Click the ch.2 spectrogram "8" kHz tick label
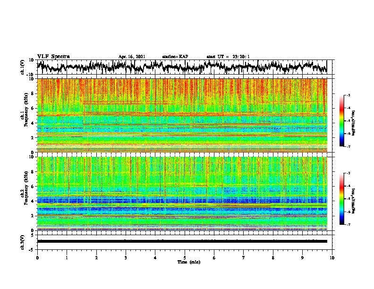This screenshot has height=289, width=374. click(33, 172)
